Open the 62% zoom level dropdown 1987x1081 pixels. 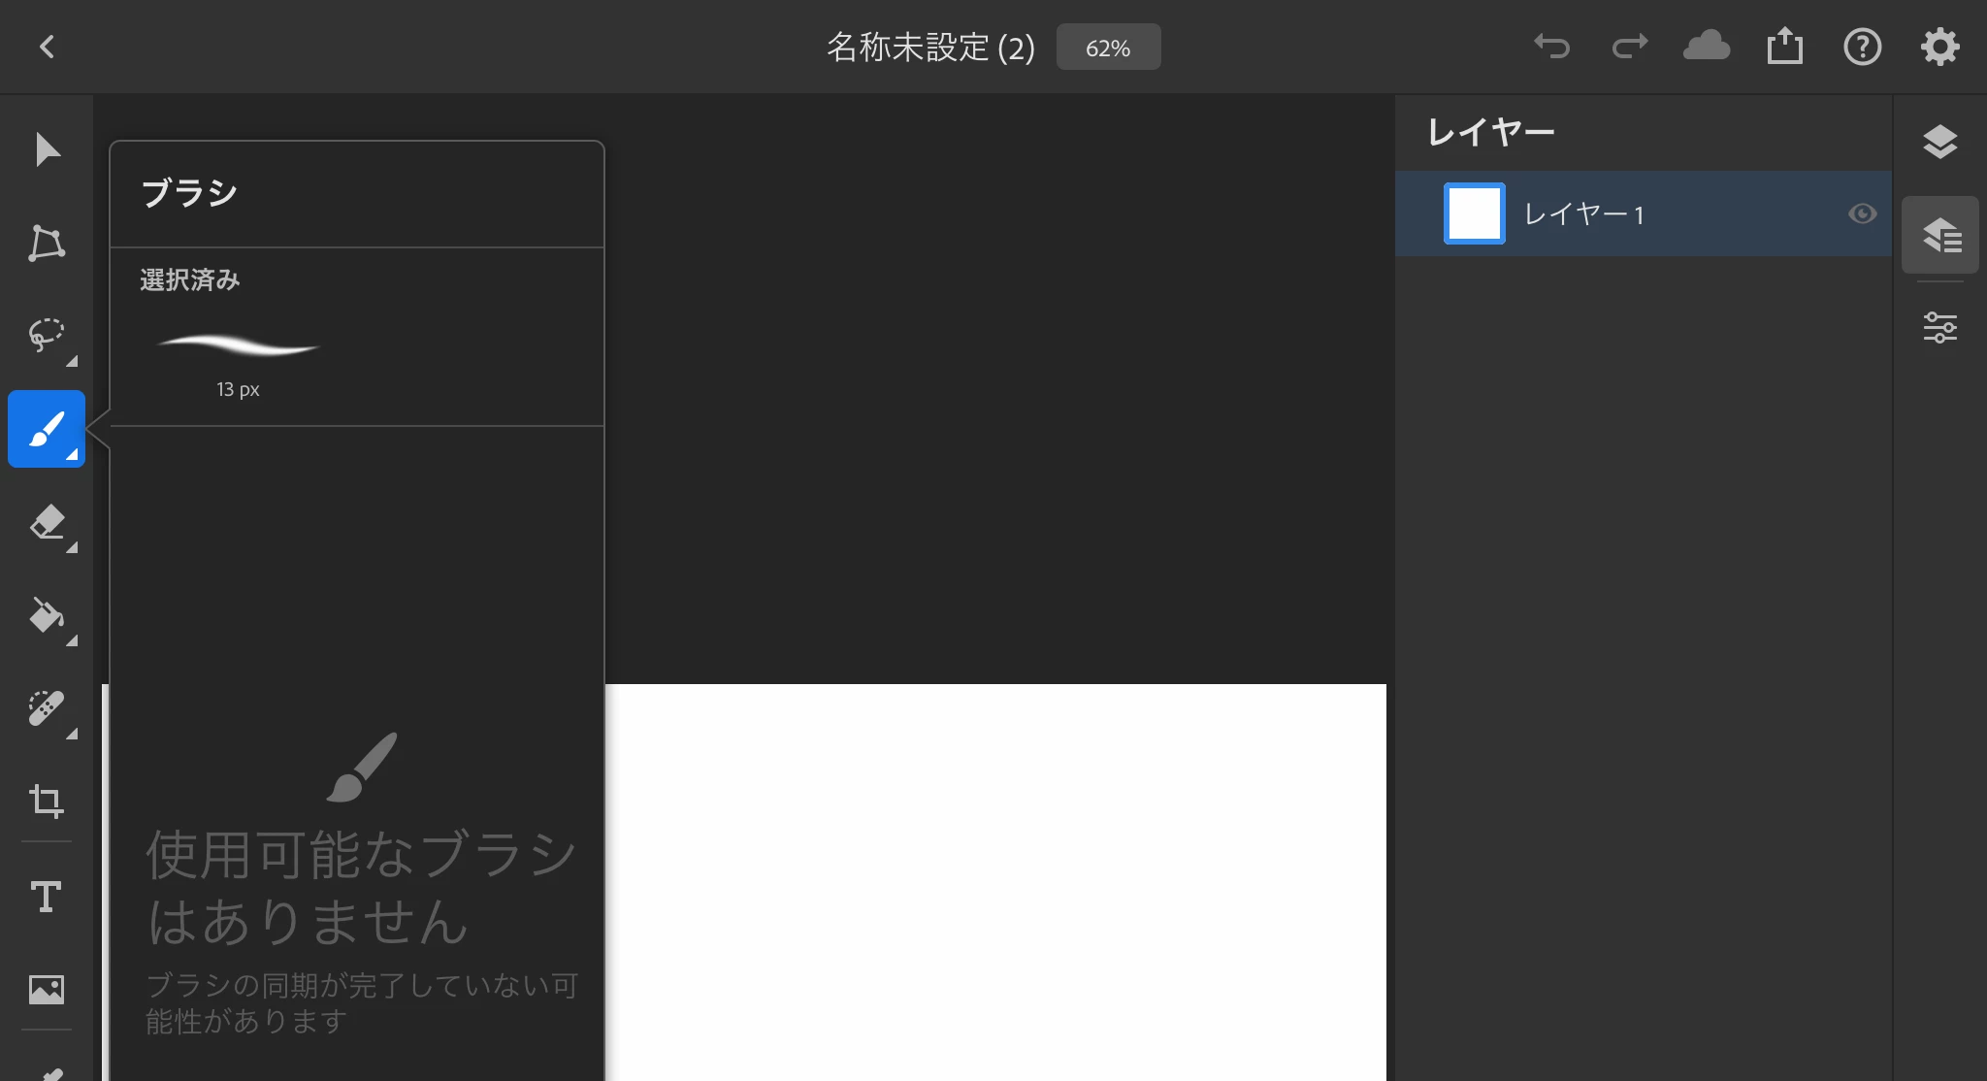[x=1108, y=48]
